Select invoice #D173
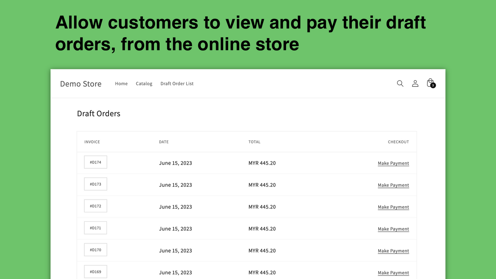496x279 pixels. pos(95,184)
